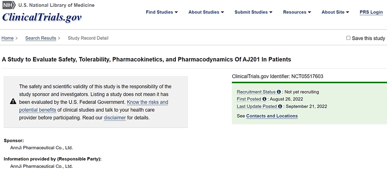This screenshot has width=387, height=173.
Task: Open Know the risks and potential benefits link
Action: point(147,102)
